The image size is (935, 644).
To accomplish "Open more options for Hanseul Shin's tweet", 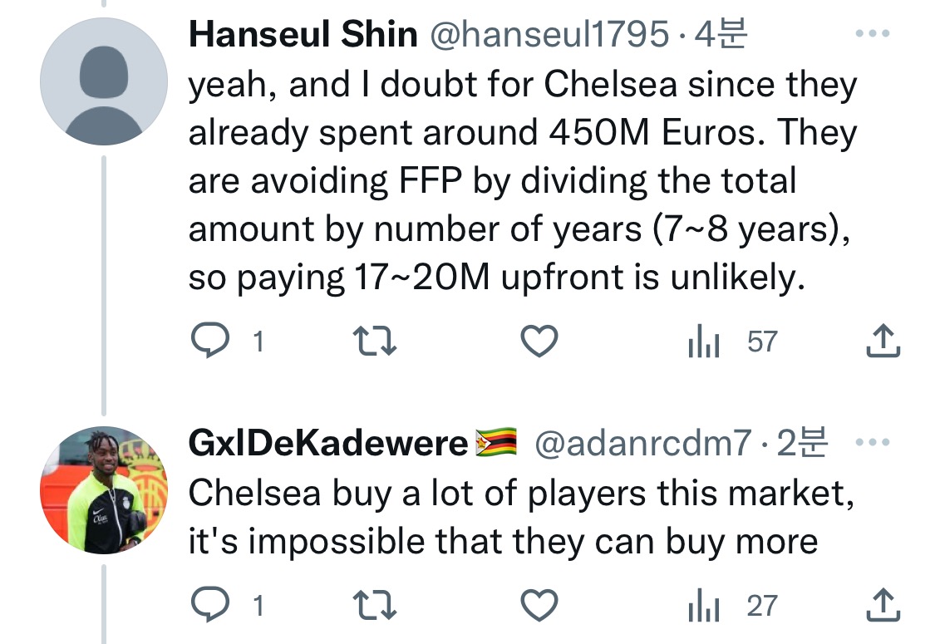I will (872, 35).
